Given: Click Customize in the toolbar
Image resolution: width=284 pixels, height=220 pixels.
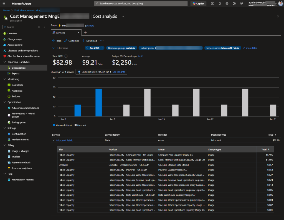Looking at the screenshot, I should [x=72, y=41].
